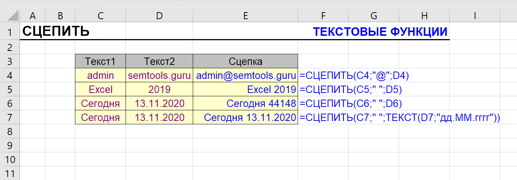The height and width of the screenshot is (180, 517).
Task: Select the Excel 2019 result cell
Action: tap(246, 90)
